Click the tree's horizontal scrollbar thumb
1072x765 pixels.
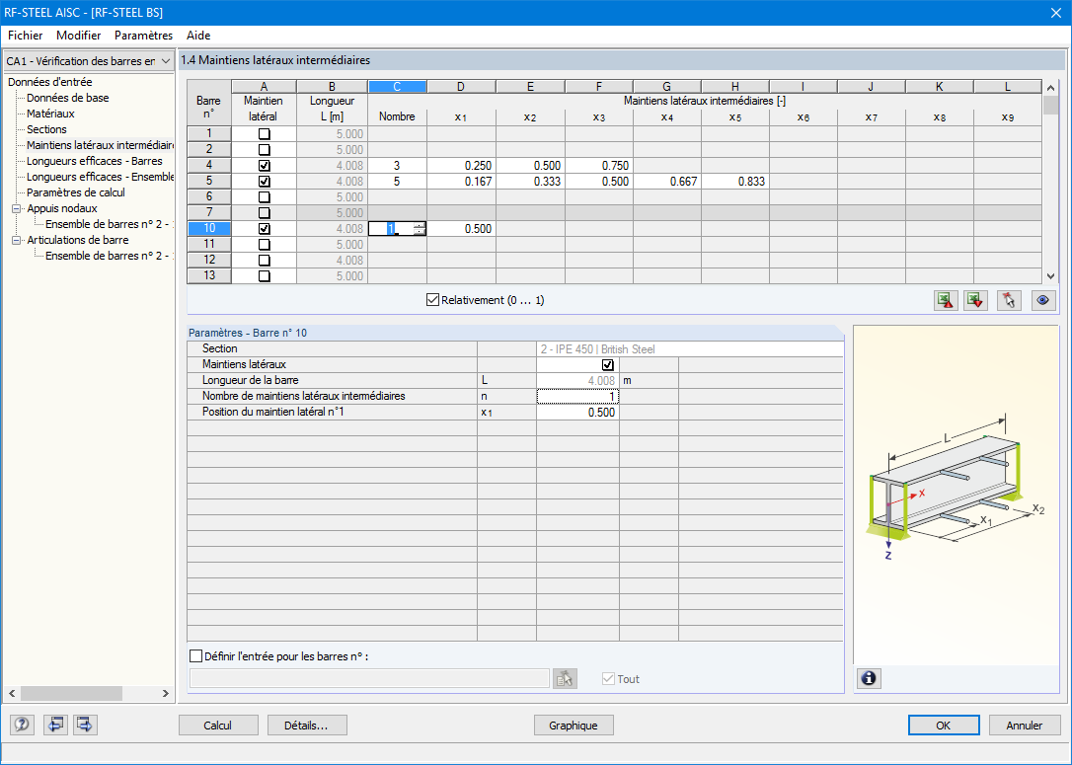(x=71, y=693)
